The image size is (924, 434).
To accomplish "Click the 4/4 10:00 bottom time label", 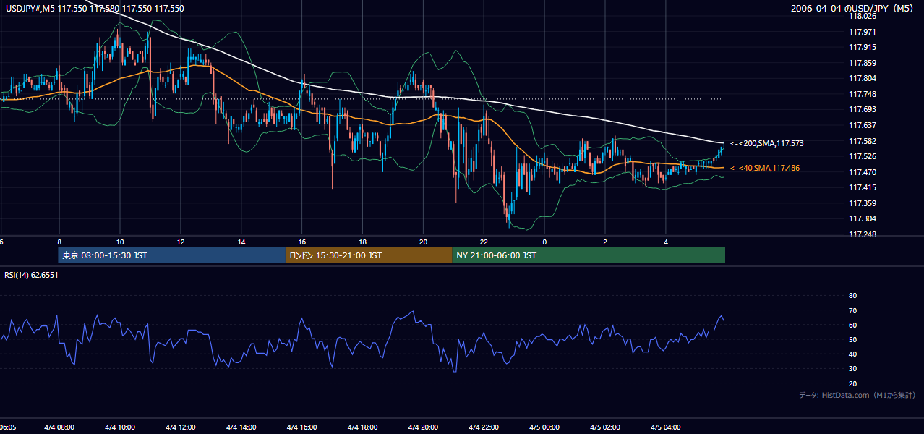I will point(120,427).
